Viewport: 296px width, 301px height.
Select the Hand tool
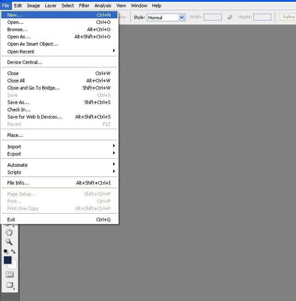point(9,232)
